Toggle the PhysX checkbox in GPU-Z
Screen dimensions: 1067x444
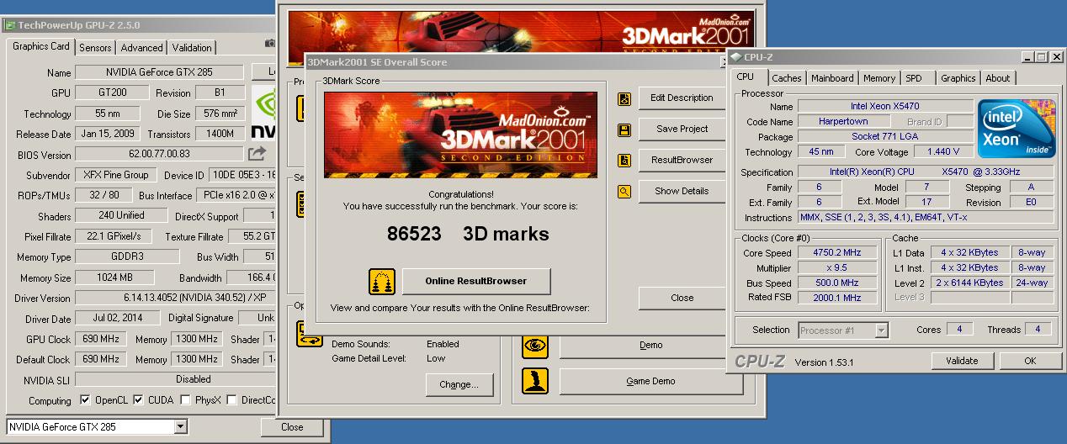(185, 400)
